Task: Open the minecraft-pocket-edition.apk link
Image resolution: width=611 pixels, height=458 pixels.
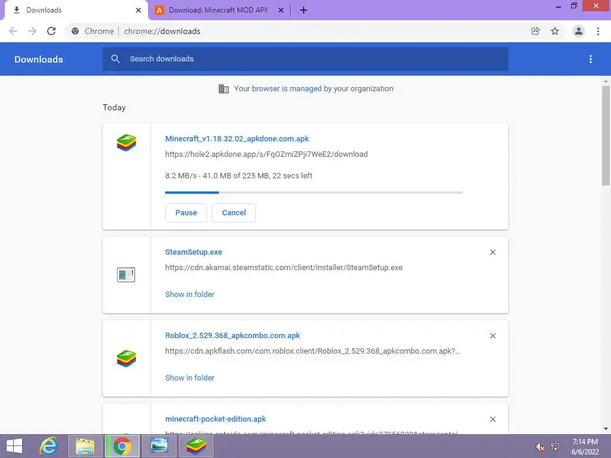Action: tap(215, 419)
